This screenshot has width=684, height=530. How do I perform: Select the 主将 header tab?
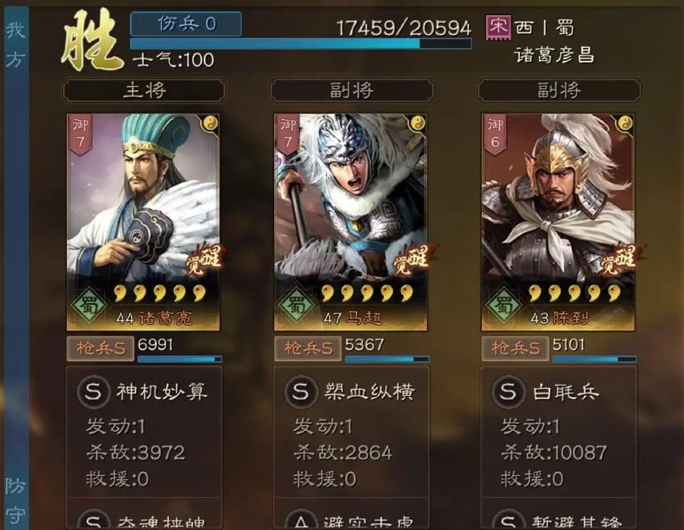[144, 90]
